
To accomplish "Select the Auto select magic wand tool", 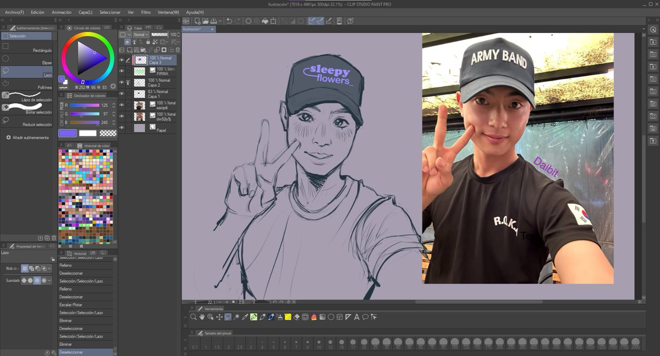I will (x=237, y=317).
